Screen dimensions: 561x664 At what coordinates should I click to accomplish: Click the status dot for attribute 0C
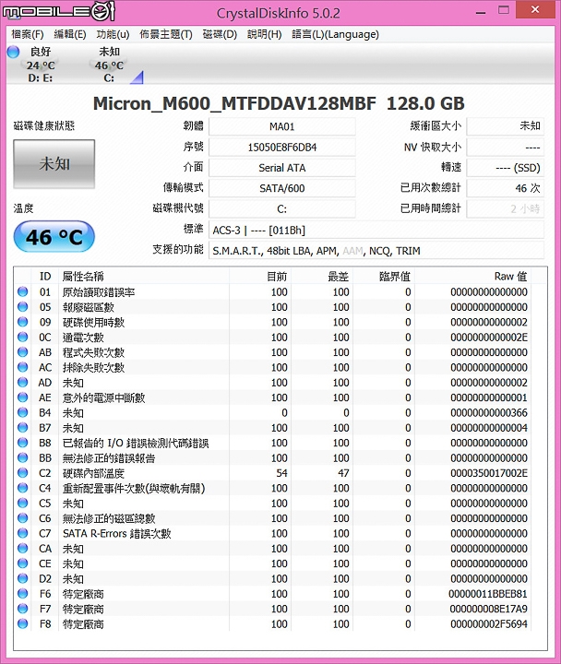point(23,337)
